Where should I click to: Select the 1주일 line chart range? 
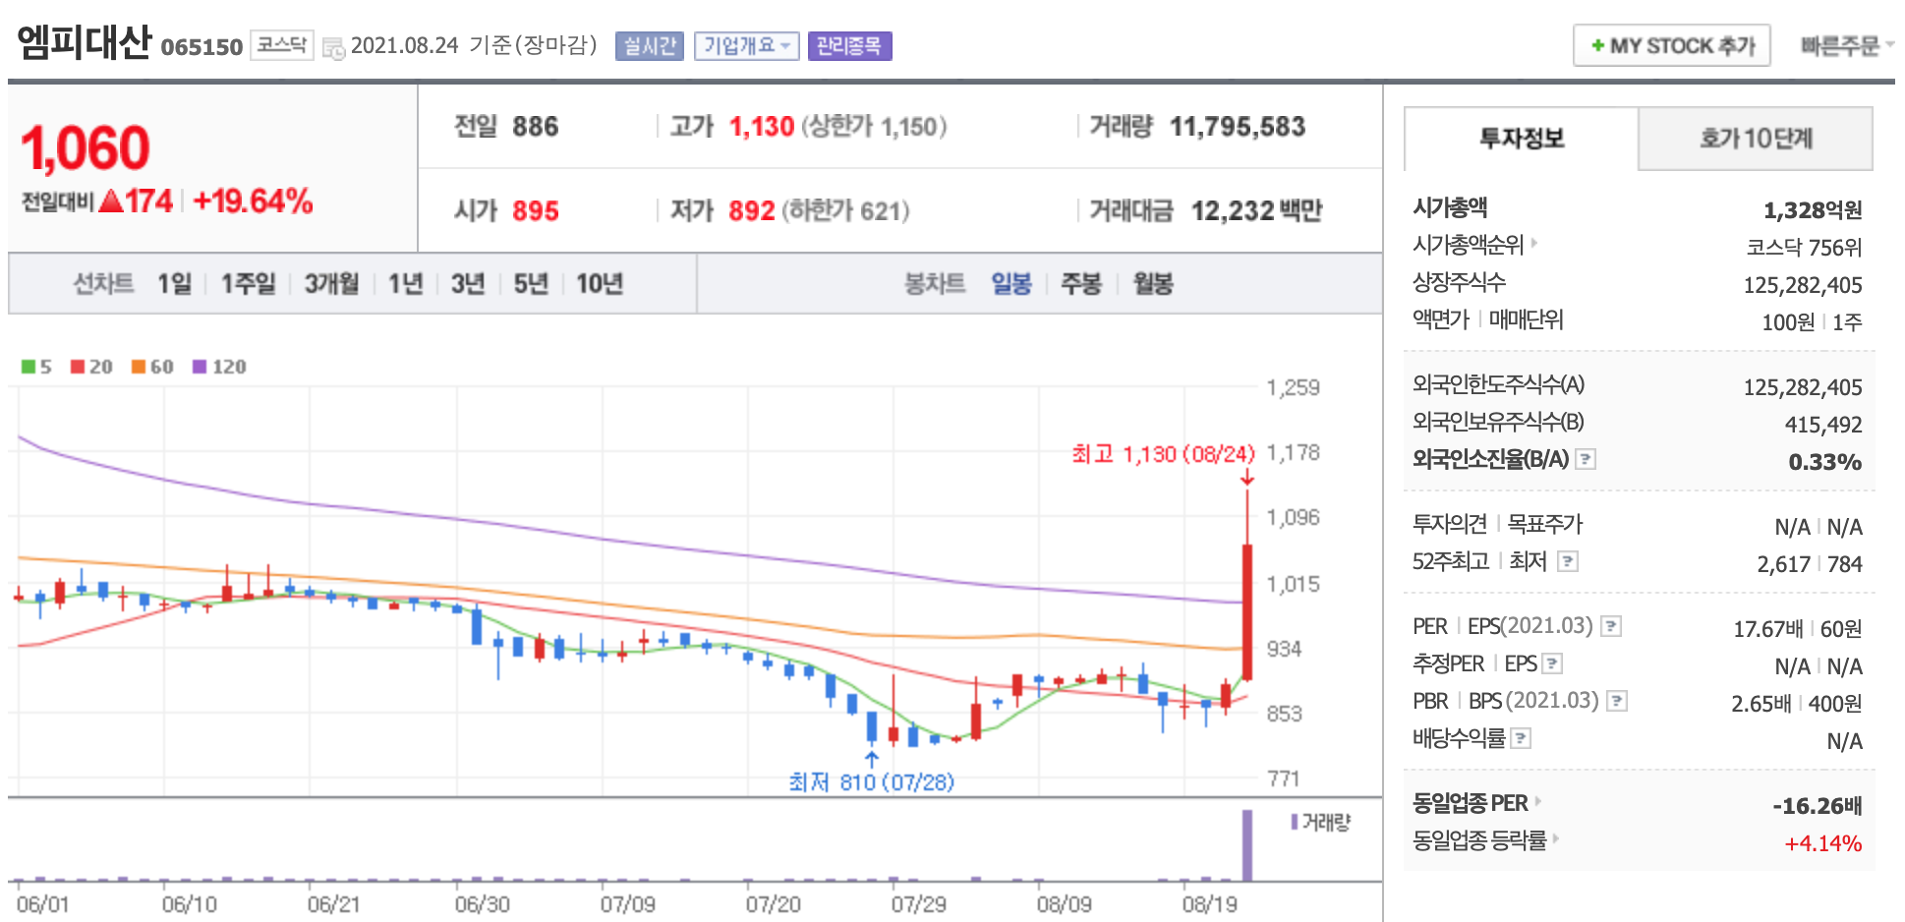coord(248,284)
